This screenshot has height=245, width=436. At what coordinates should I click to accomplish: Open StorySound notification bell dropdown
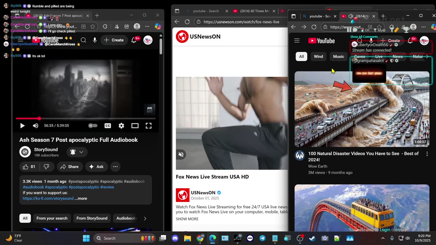(x=77, y=152)
